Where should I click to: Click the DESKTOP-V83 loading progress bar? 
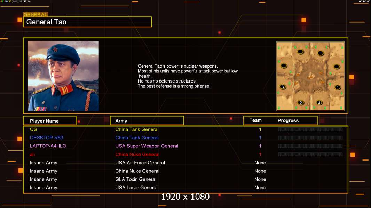tap(310, 138)
